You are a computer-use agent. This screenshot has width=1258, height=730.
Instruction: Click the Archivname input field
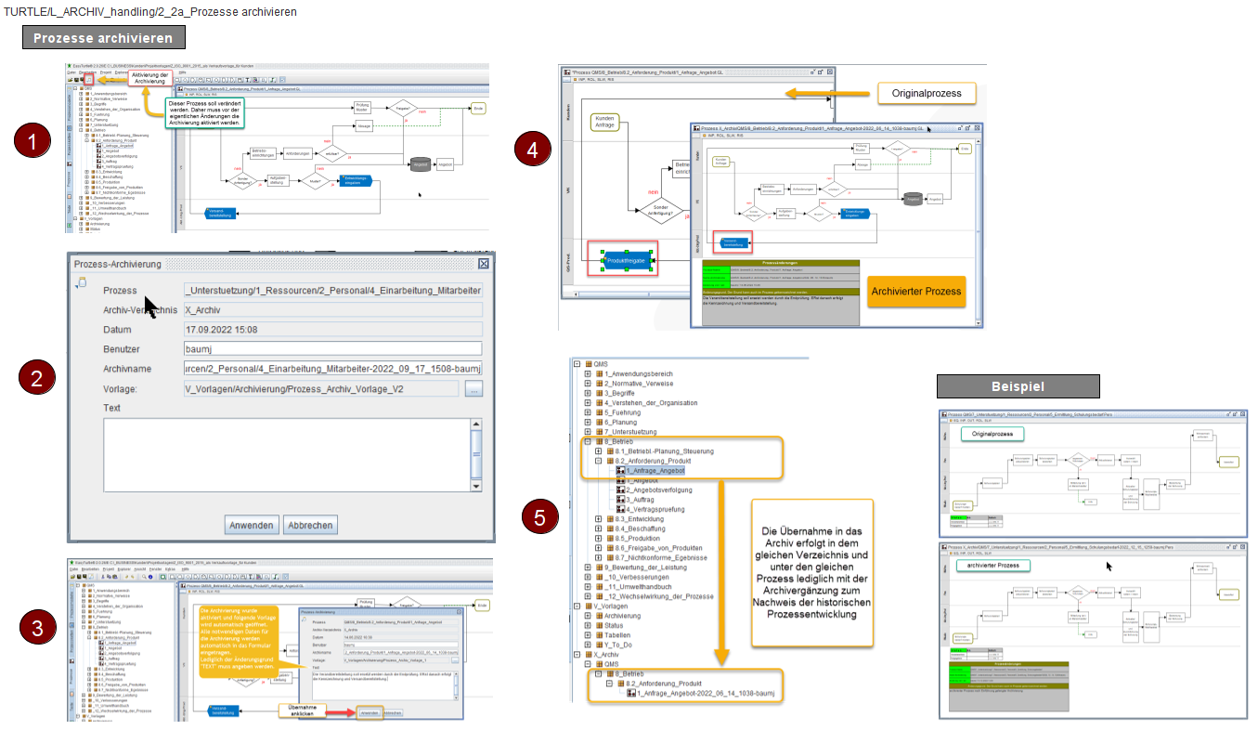pos(333,369)
